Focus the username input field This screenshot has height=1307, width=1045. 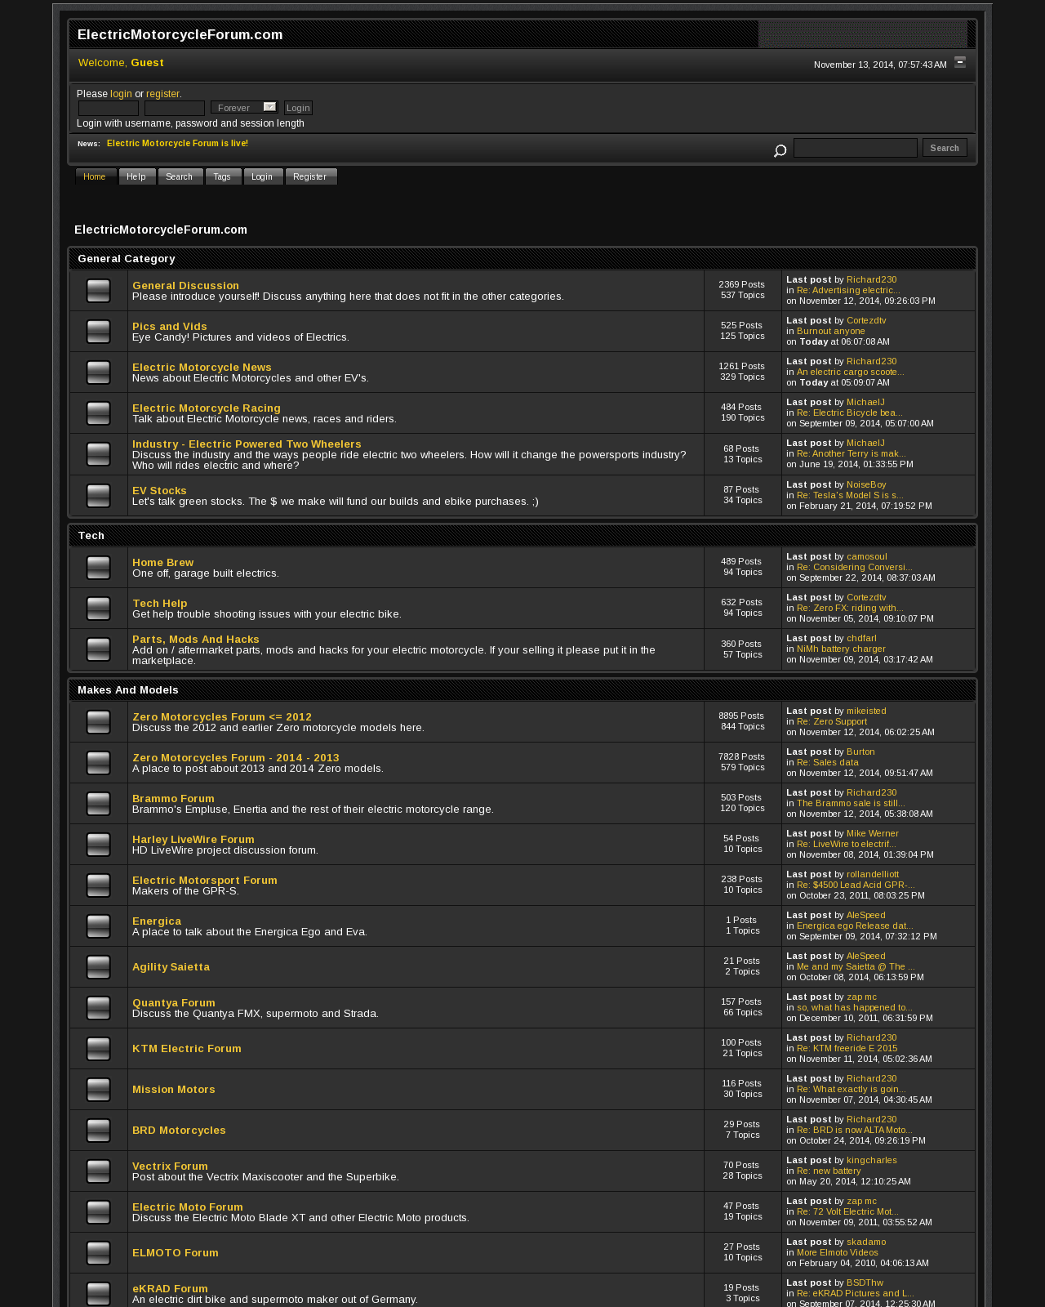(109, 108)
